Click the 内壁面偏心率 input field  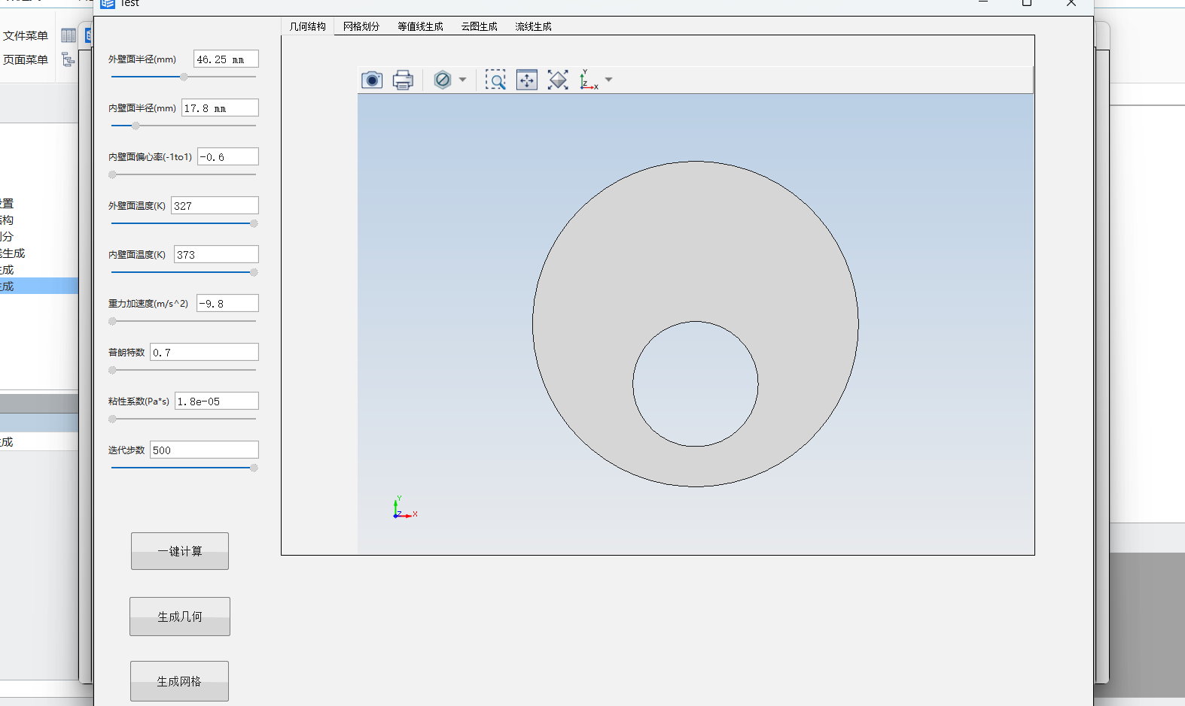click(228, 157)
